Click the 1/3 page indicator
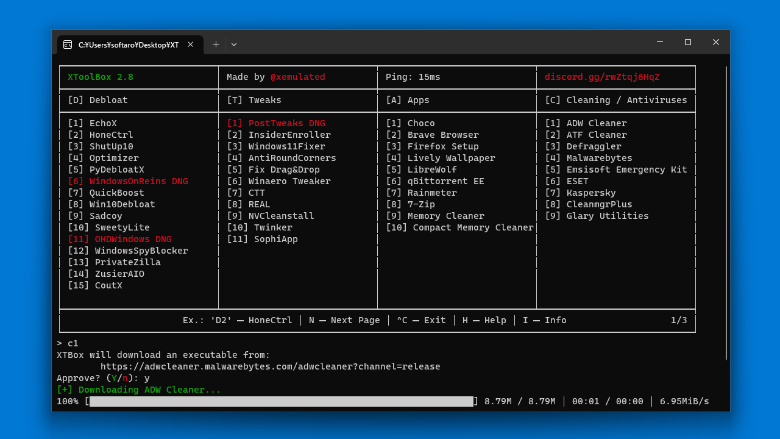 click(679, 320)
